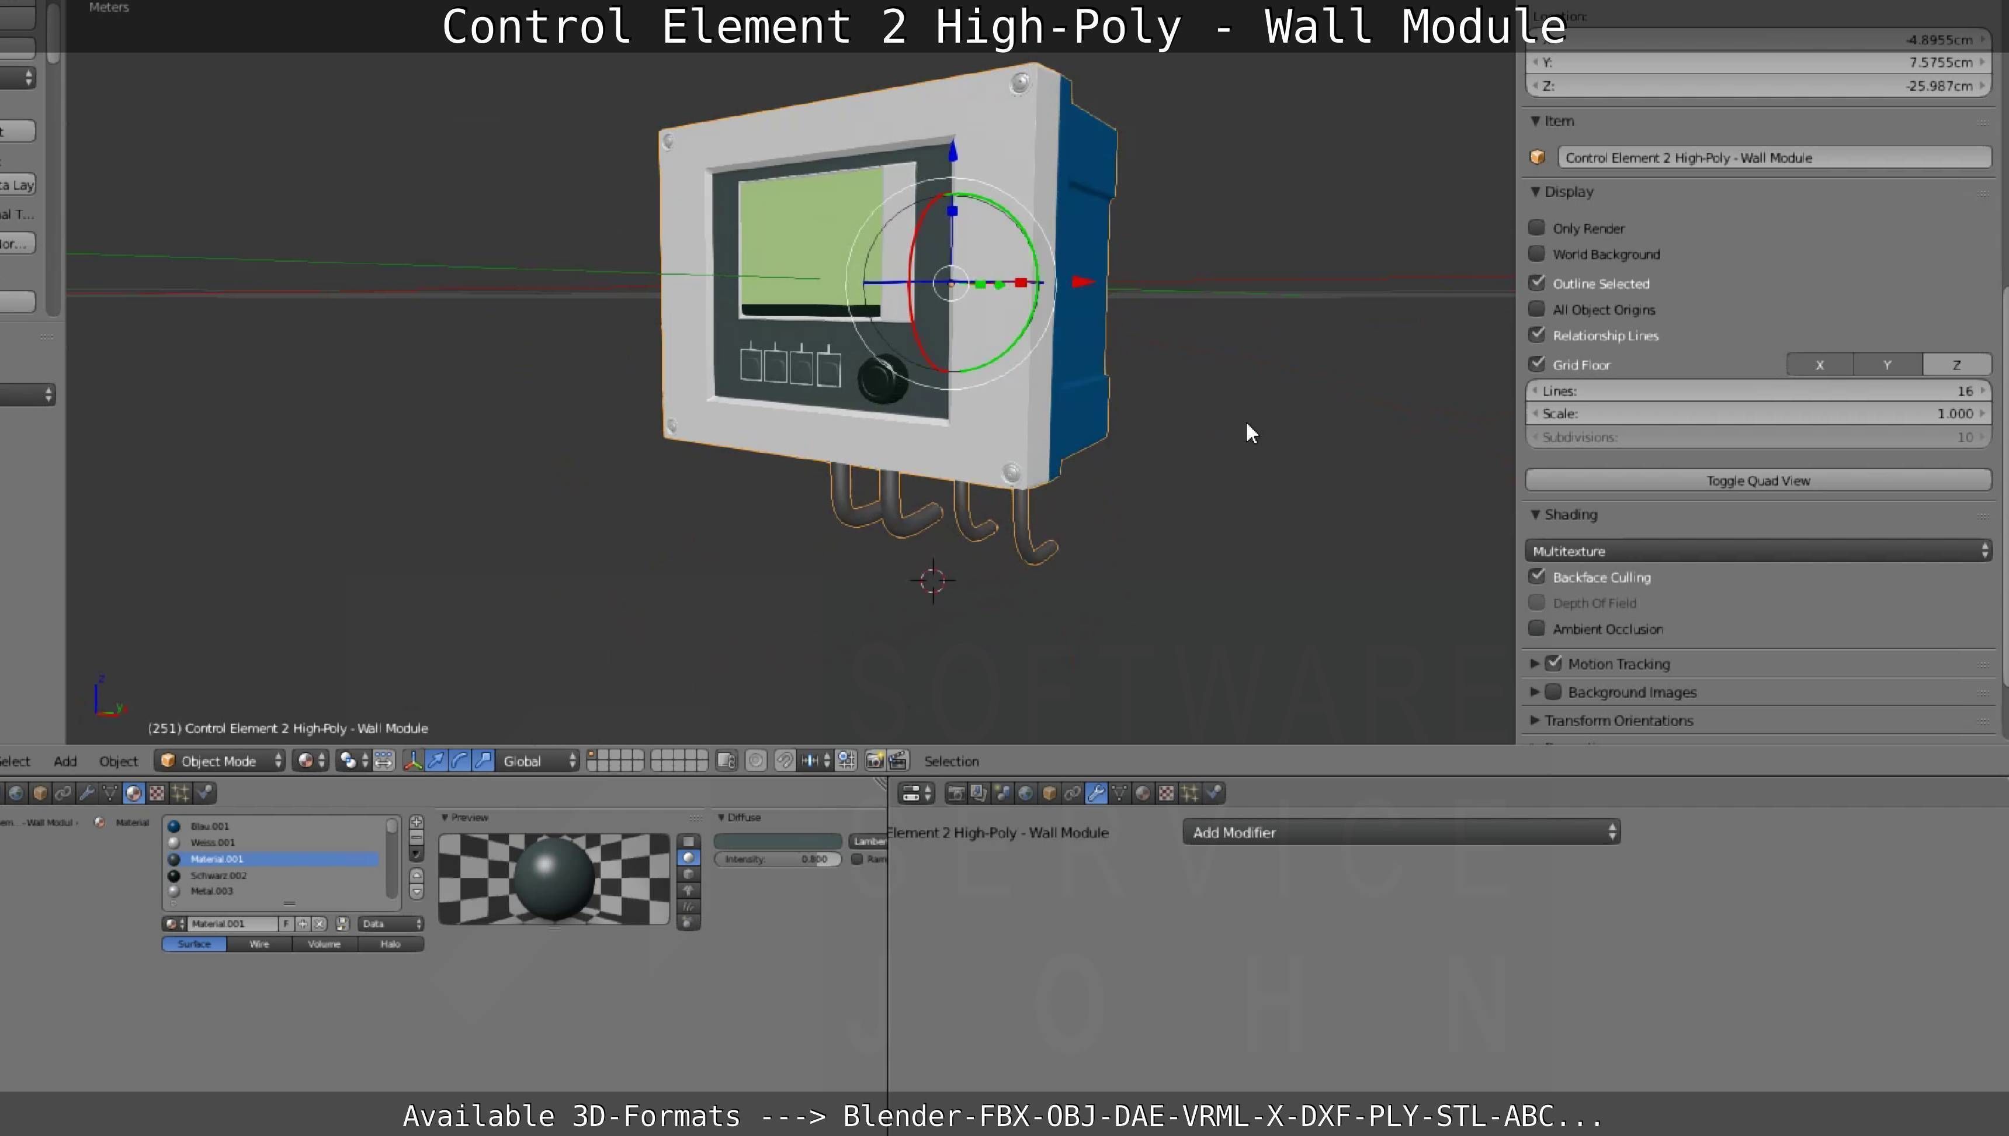The image size is (2009, 1136).
Task: Collapse the Shading panel
Action: click(1535, 514)
